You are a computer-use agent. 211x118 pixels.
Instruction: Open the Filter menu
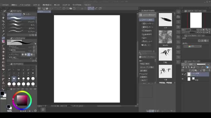[x=66, y=5]
